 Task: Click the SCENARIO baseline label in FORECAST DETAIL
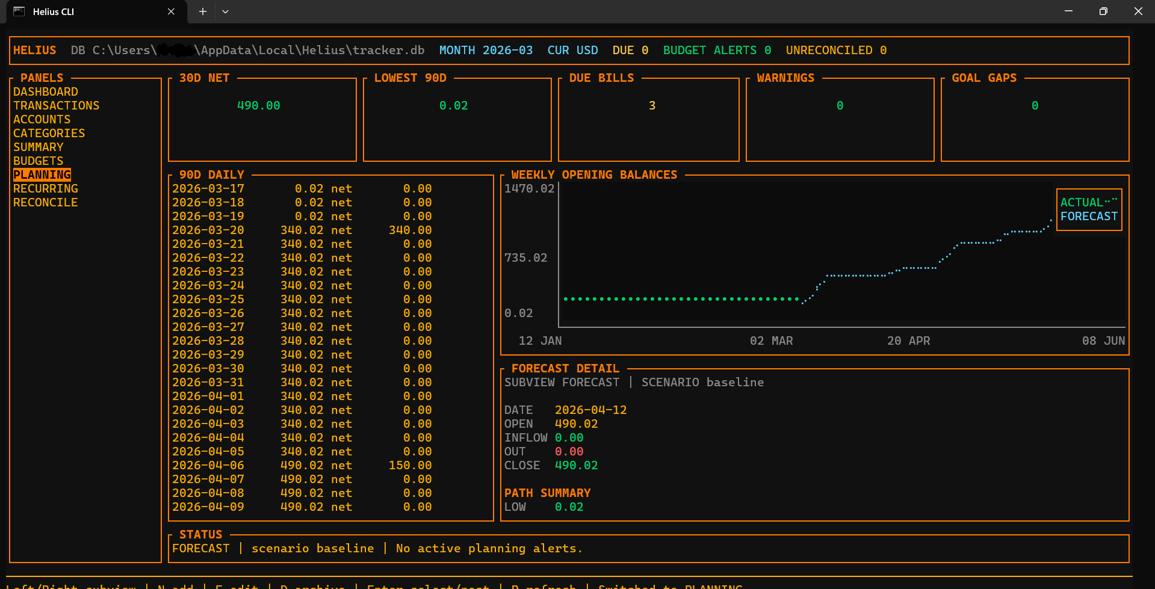pyautogui.click(x=702, y=382)
